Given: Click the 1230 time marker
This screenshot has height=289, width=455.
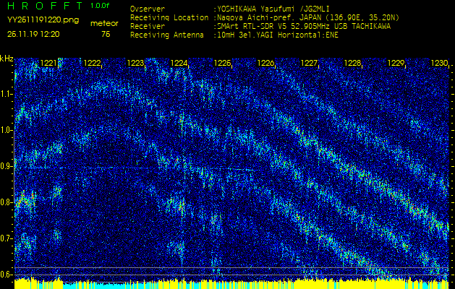Looking at the screenshot, I should point(439,64).
